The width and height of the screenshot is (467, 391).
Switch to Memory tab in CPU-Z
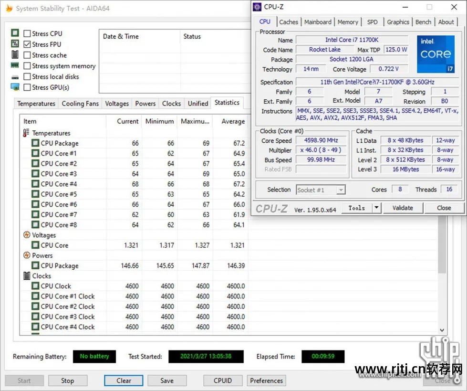(x=348, y=22)
